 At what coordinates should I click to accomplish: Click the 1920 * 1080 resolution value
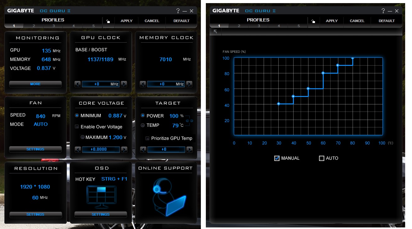pyautogui.click(x=35, y=187)
